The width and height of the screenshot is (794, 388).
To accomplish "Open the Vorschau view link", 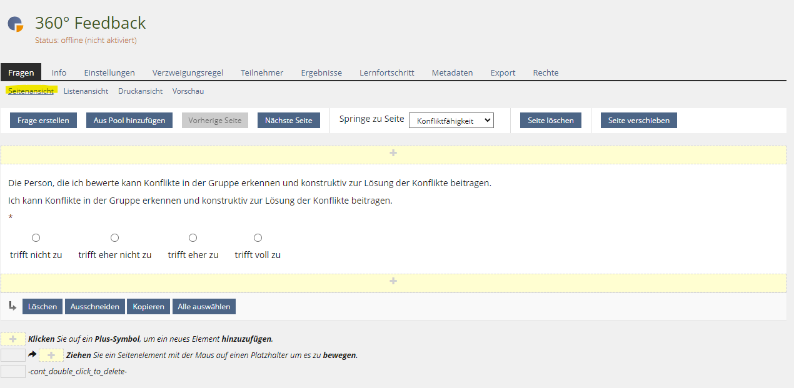I will [188, 91].
